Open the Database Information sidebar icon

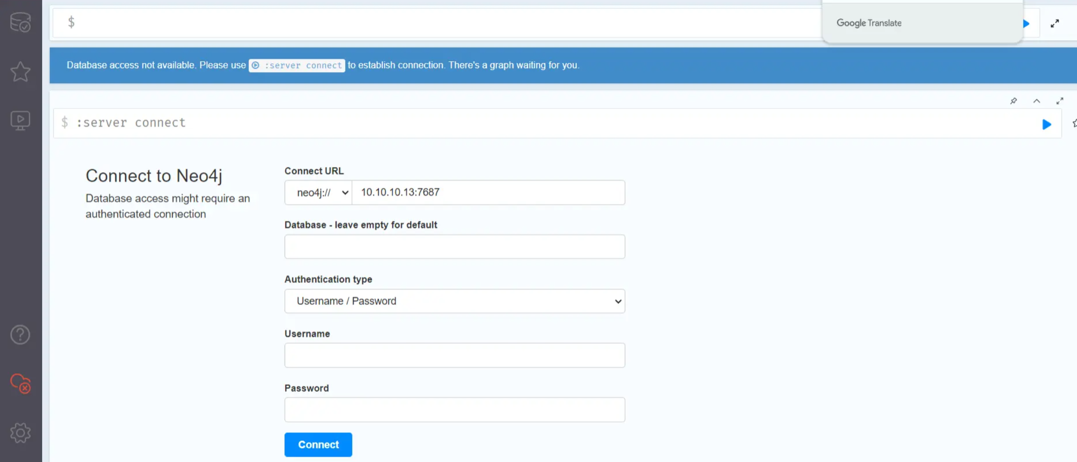point(20,22)
